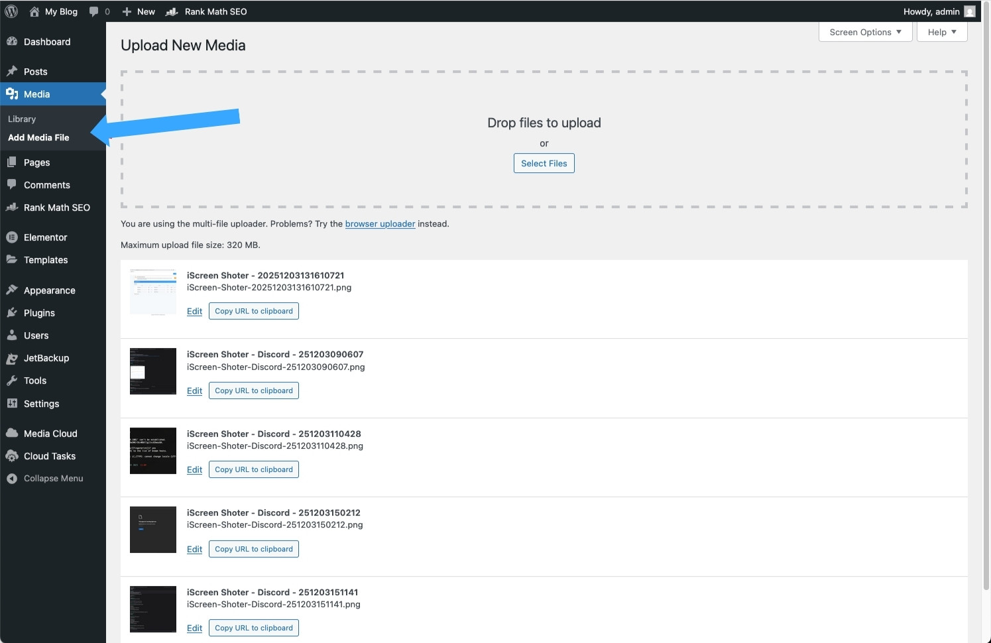Viewport: 991px width, 643px height.
Task: Copy URL of iScreen-Shoter-Discord-251203110428.png
Action: tap(253, 470)
